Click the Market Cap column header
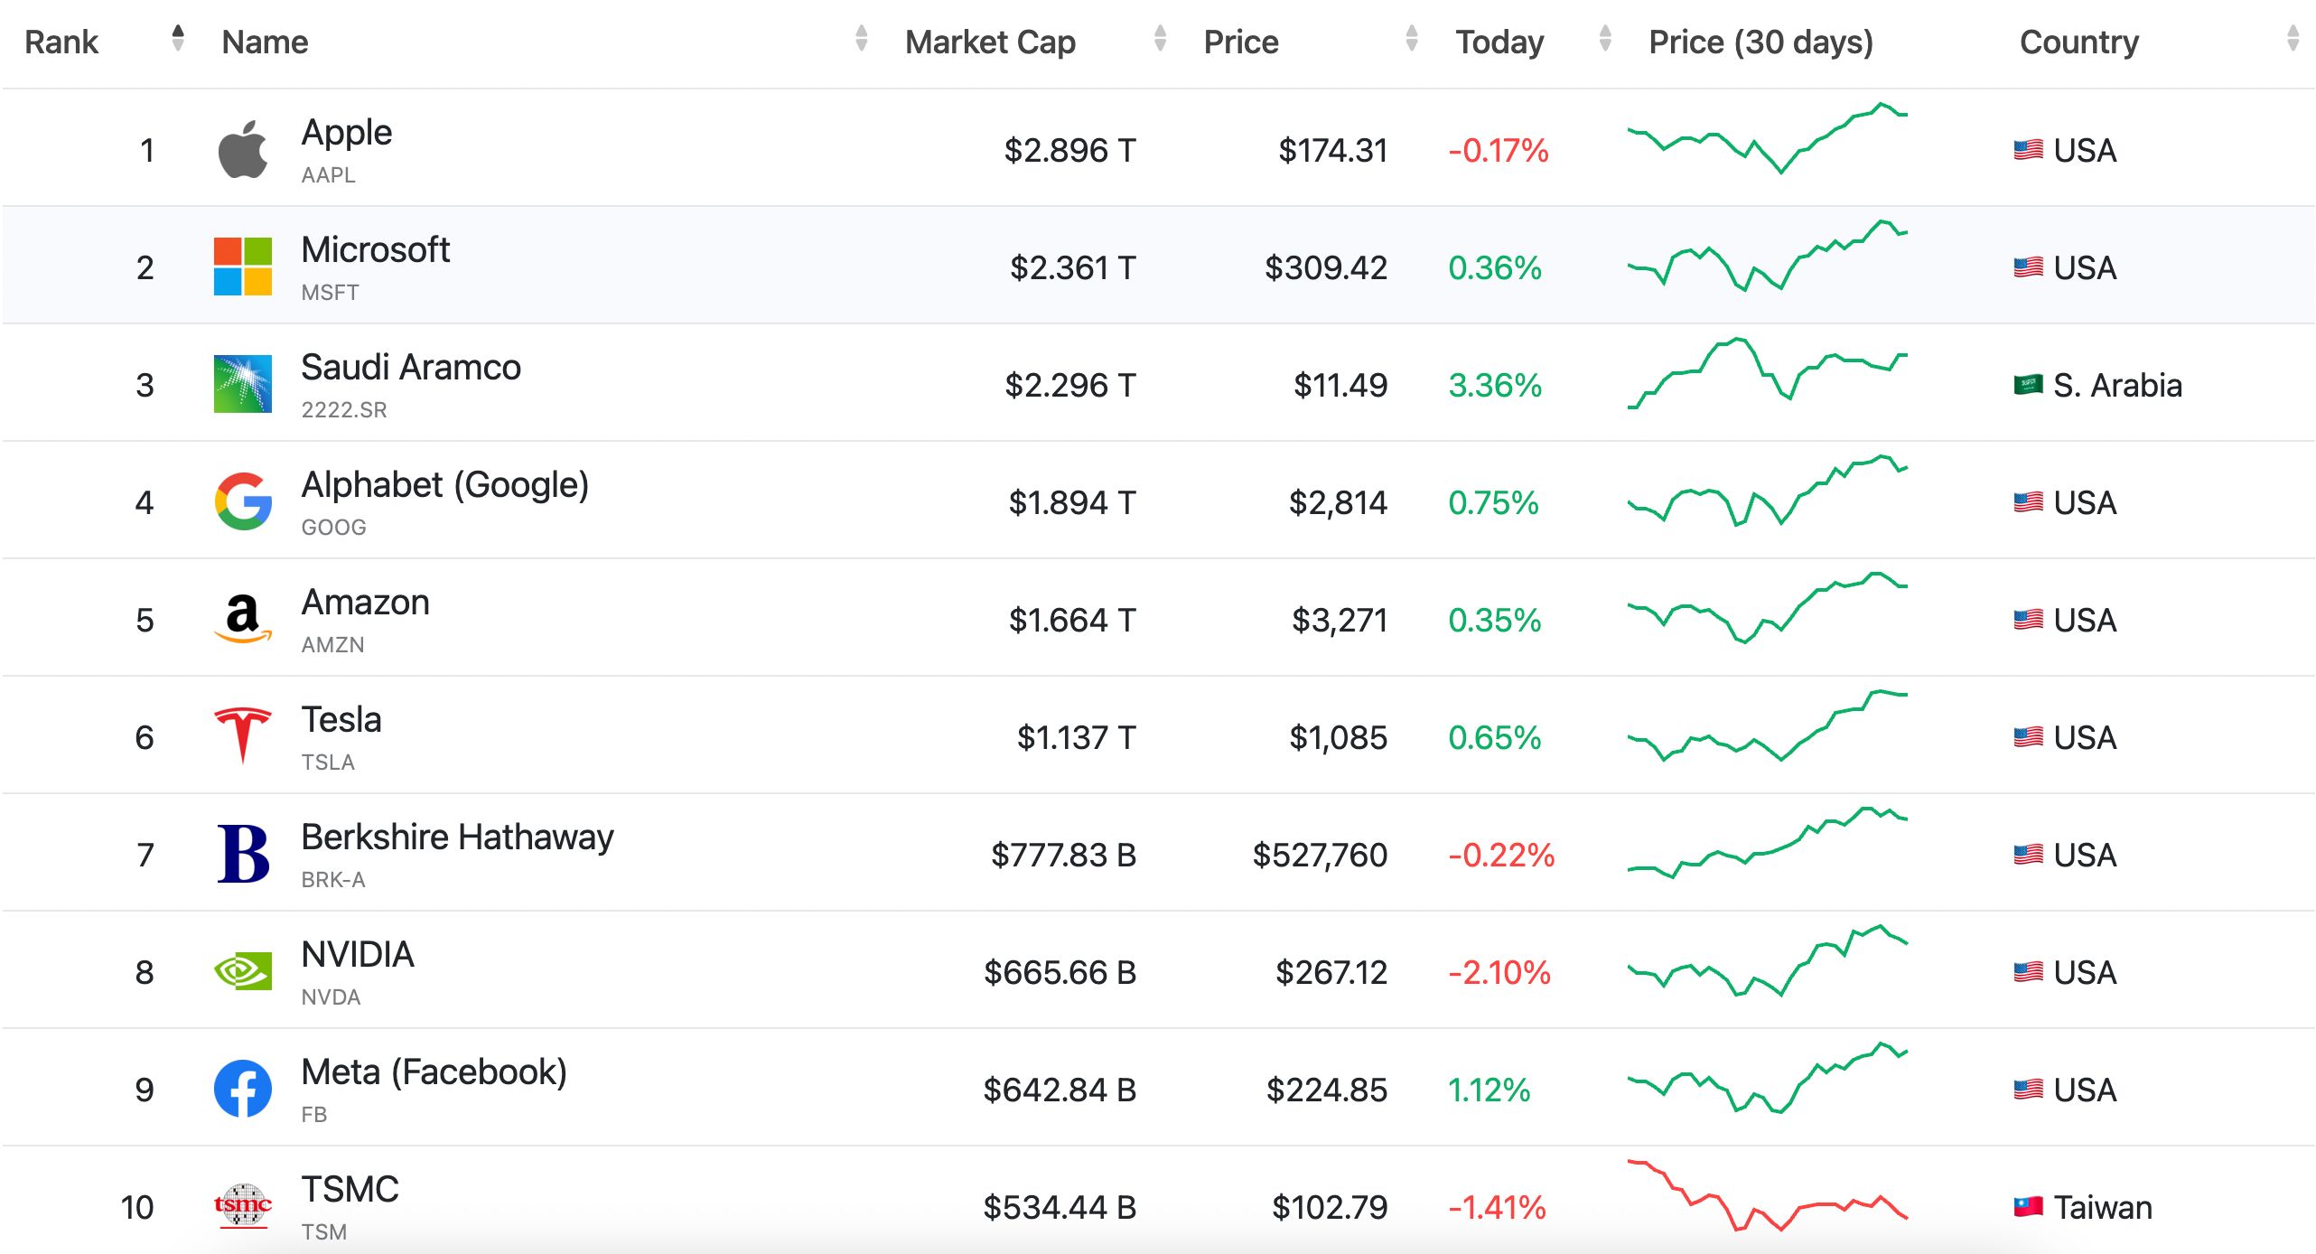This screenshot has width=2316, height=1254. pyautogui.click(x=990, y=42)
